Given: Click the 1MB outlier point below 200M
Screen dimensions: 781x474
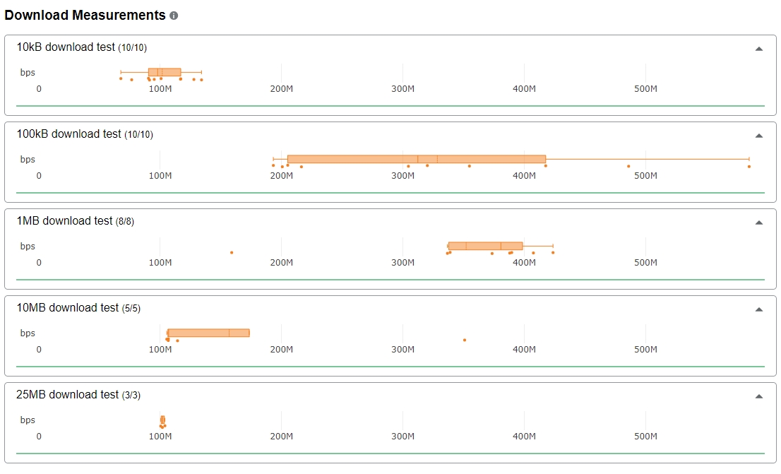Looking at the screenshot, I should click(x=232, y=253).
